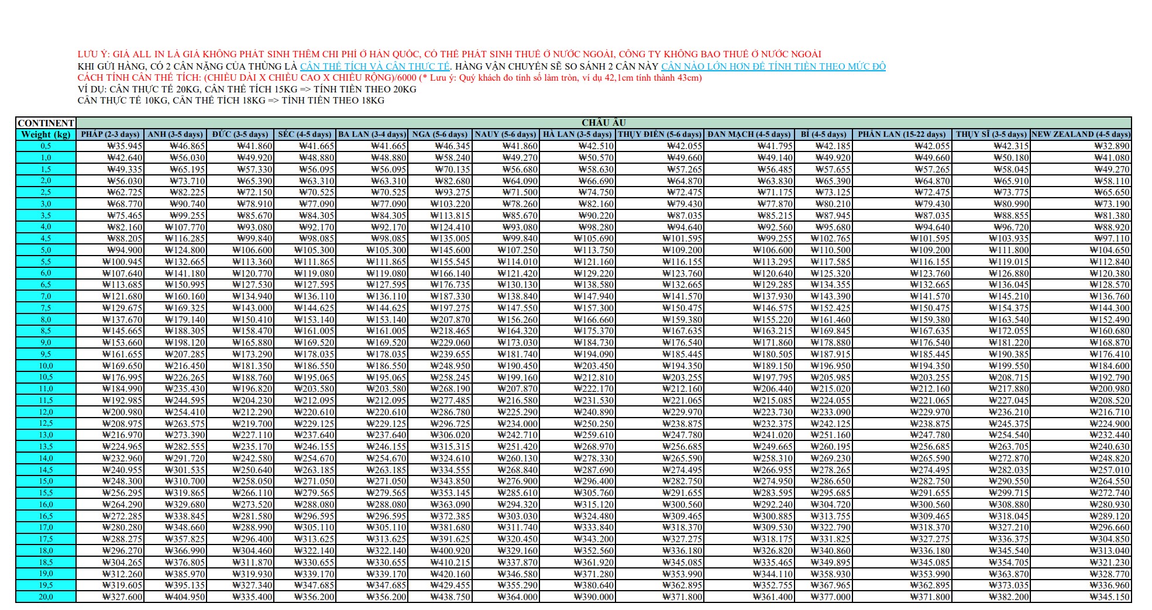
Task: Select the ĐAN MẠCH (4-5 days) header
Action: [x=748, y=135]
